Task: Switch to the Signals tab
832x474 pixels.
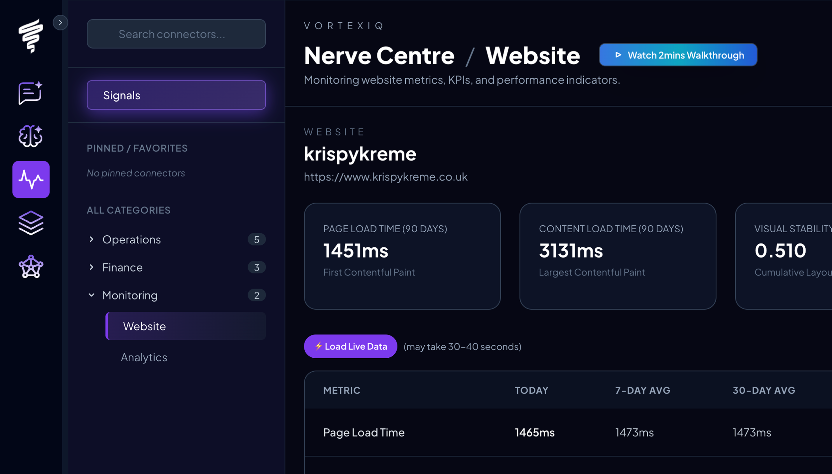Action: tap(176, 95)
